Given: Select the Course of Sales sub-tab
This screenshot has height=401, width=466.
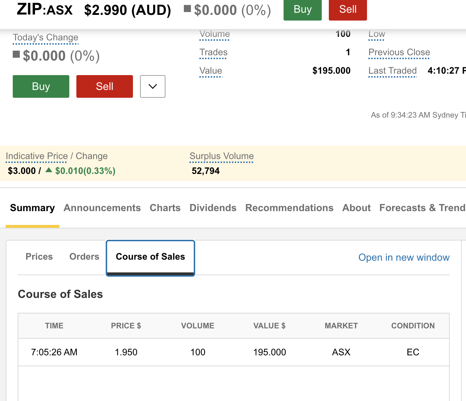Looking at the screenshot, I should [x=150, y=257].
